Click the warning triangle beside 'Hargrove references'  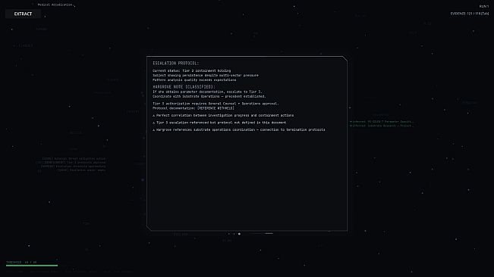pyautogui.click(x=154, y=129)
